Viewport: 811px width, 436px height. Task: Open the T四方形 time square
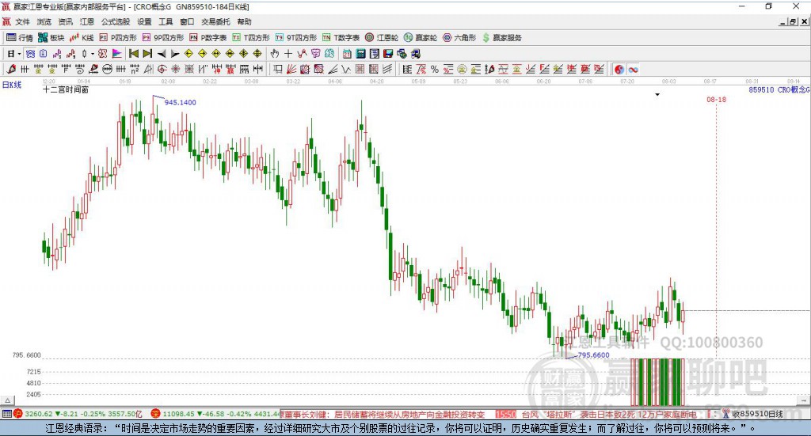pyautogui.click(x=251, y=38)
